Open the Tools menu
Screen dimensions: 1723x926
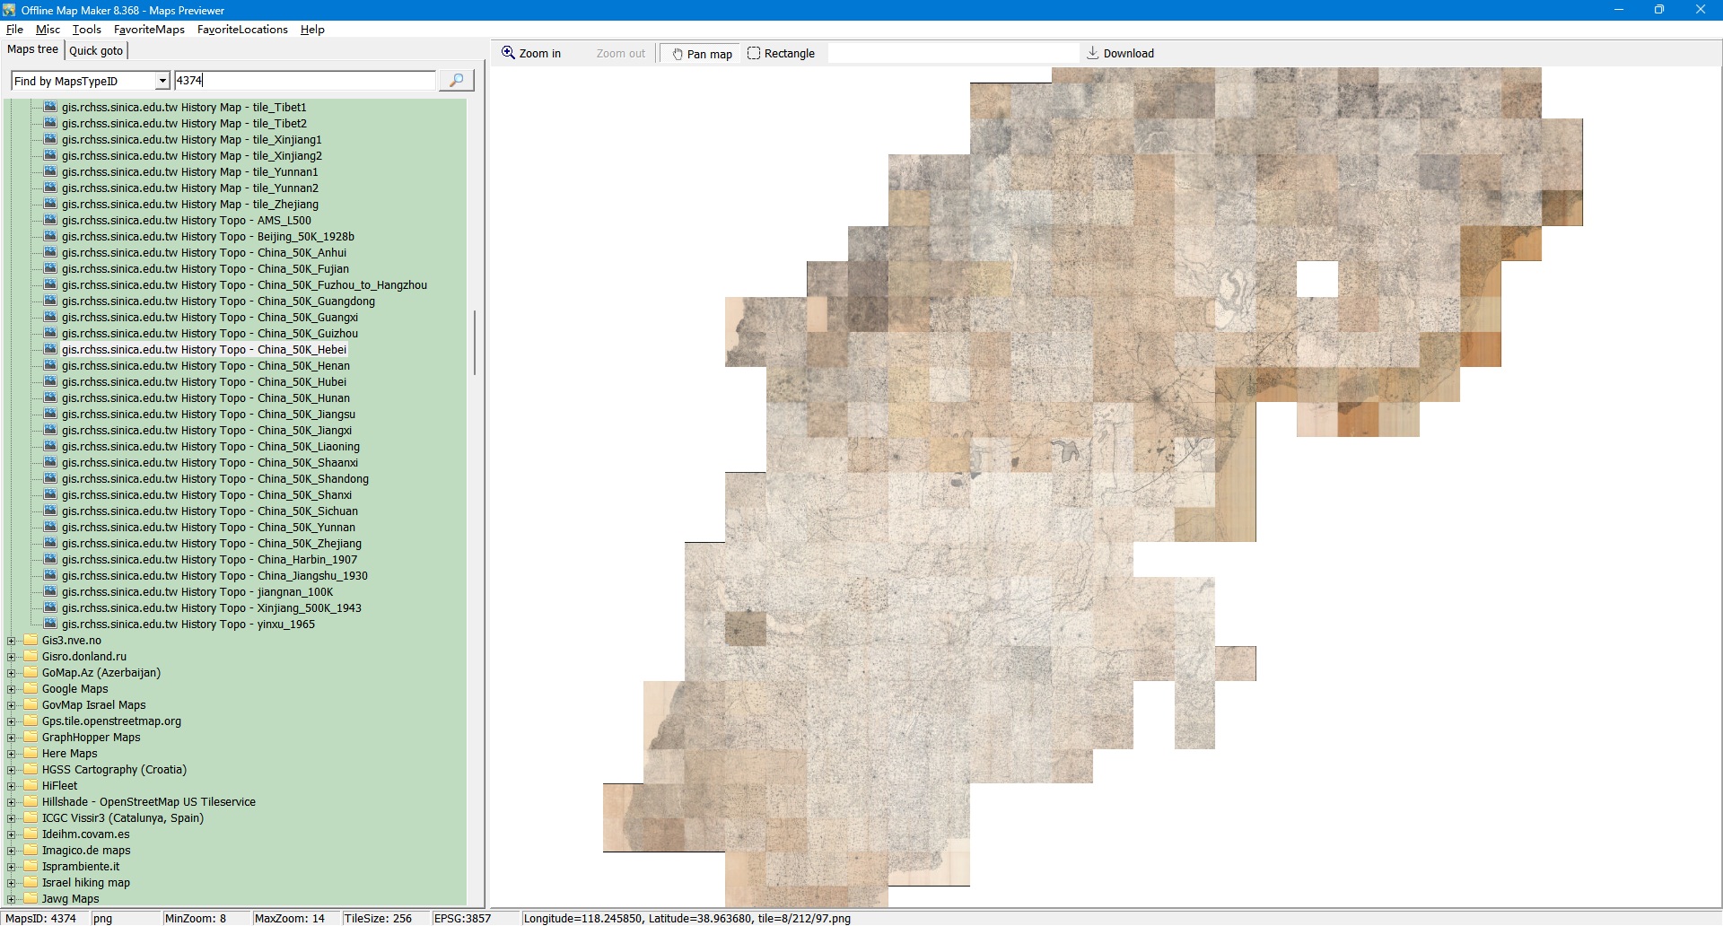86,30
